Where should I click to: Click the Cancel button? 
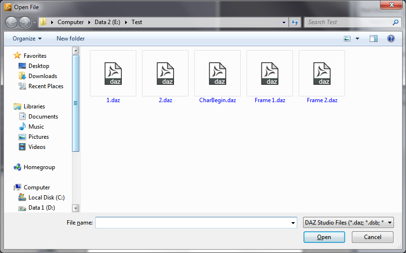(372, 237)
